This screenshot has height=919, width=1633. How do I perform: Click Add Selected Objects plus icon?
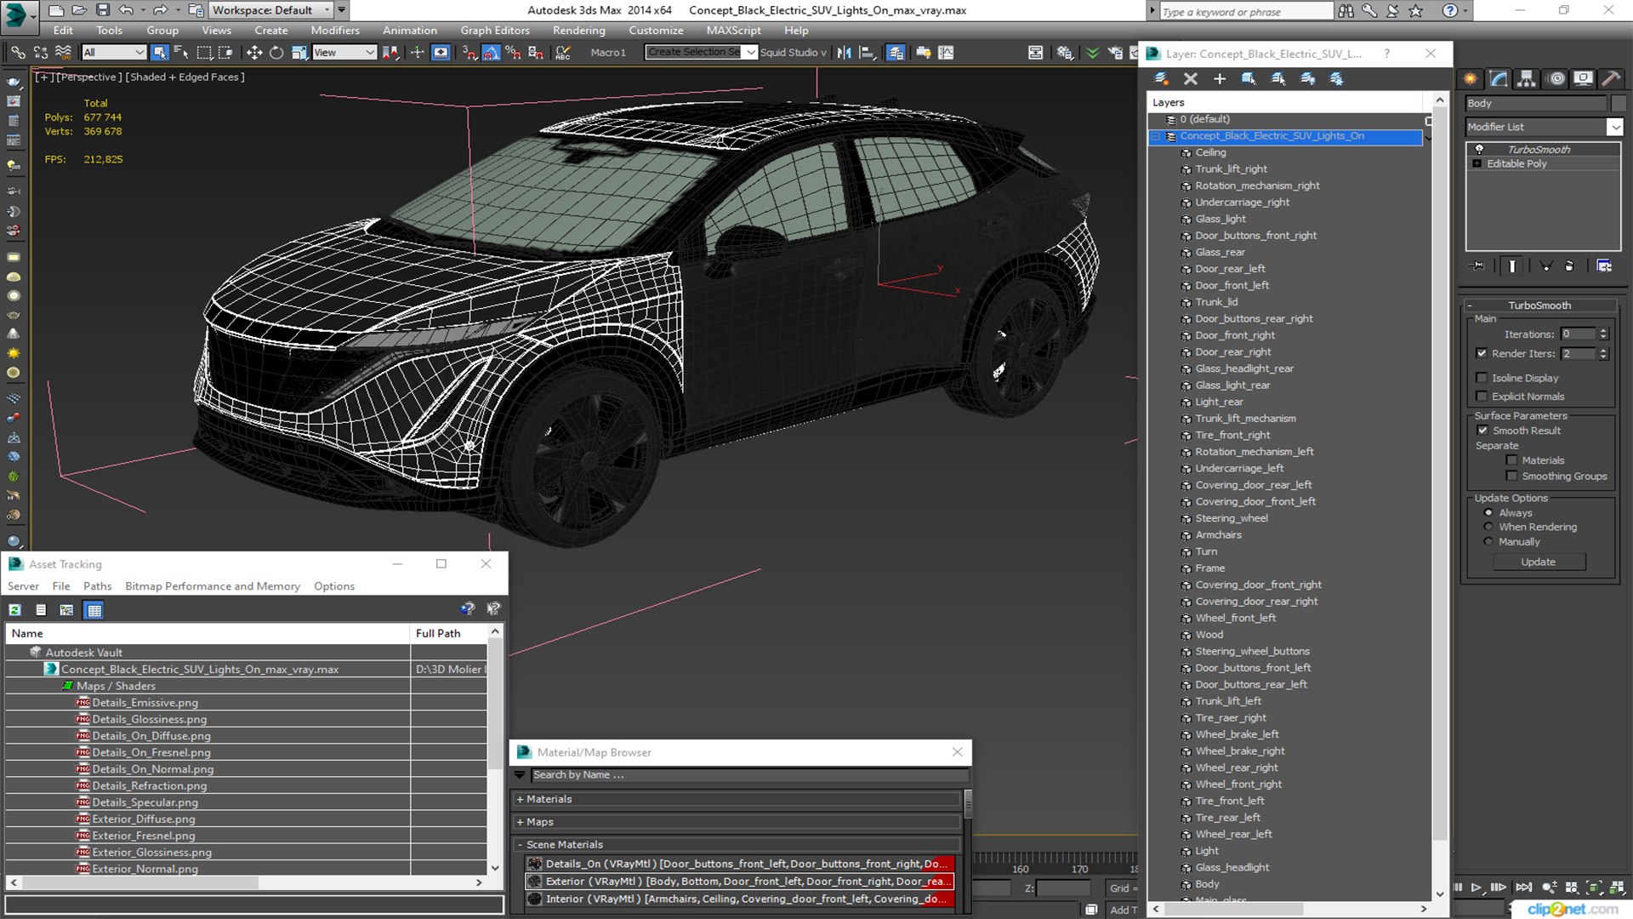(x=1220, y=78)
